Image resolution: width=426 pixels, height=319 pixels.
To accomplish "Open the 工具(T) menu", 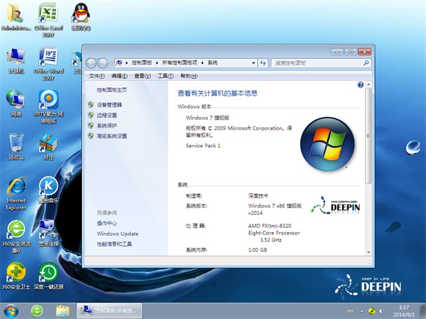I will click(x=166, y=76).
